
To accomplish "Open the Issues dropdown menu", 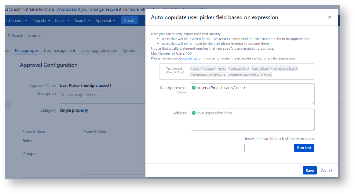I will click(62, 21).
